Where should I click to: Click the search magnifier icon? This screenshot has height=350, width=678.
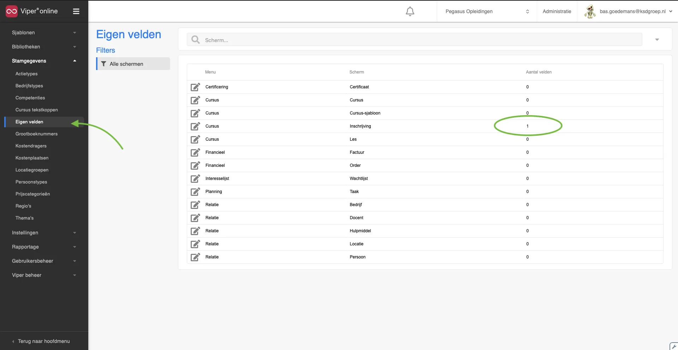coord(195,40)
